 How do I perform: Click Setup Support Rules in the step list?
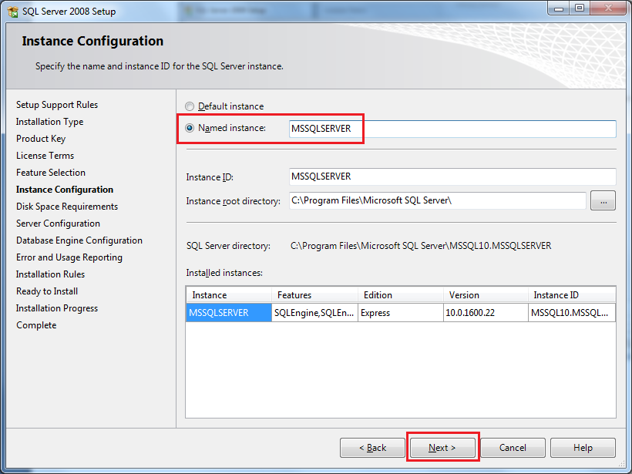(x=57, y=105)
